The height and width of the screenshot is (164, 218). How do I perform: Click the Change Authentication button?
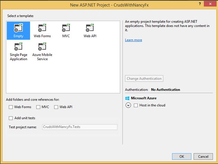pyautogui.click(x=144, y=79)
